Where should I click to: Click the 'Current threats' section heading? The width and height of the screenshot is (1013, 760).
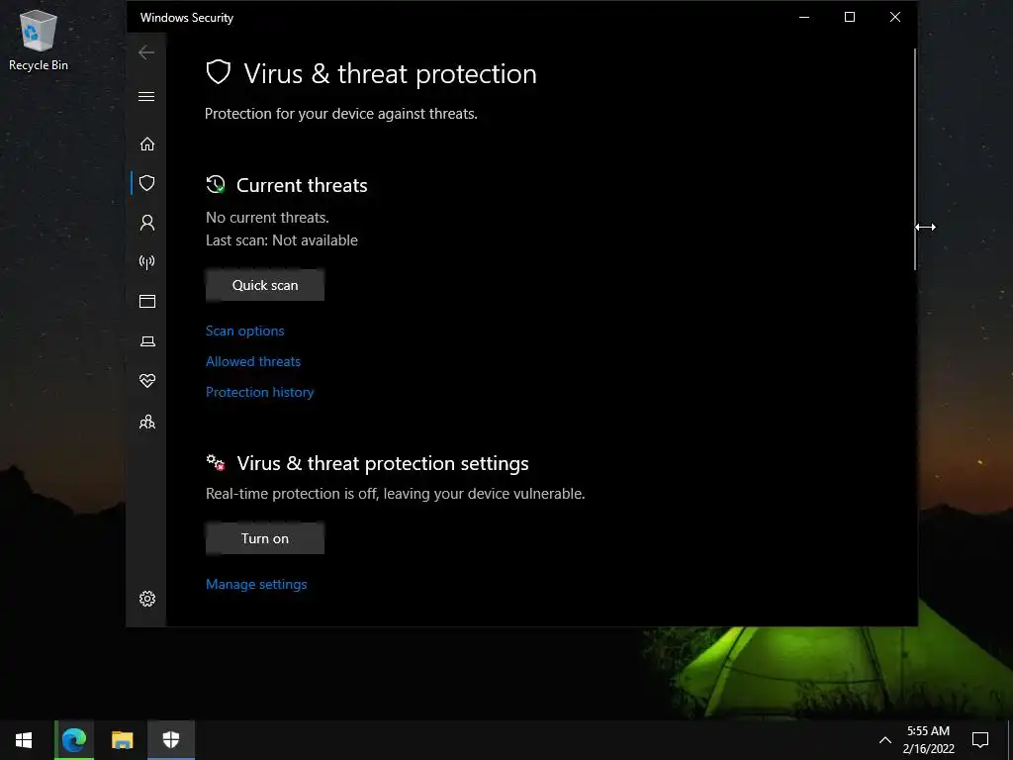(x=302, y=185)
